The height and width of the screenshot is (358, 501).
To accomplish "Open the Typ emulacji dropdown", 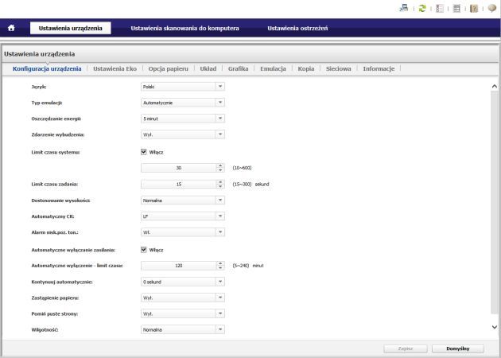I will pyautogui.click(x=183, y=103).
